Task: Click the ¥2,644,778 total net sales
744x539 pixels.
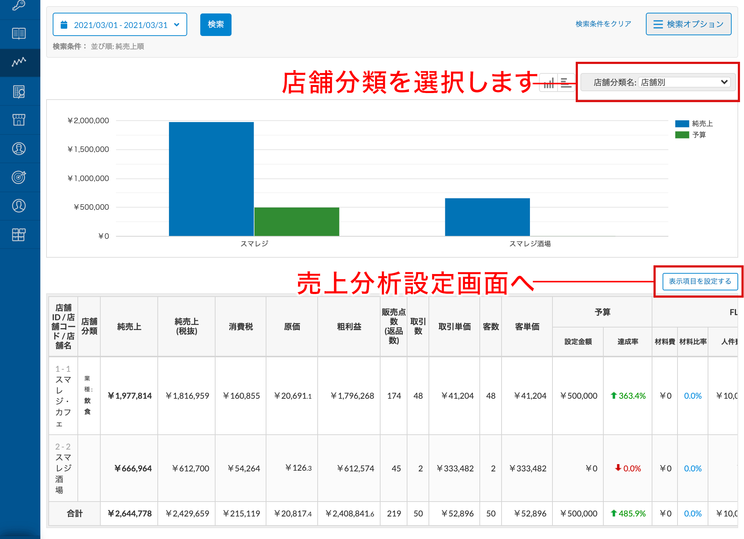Action: (x=129, y=514)
